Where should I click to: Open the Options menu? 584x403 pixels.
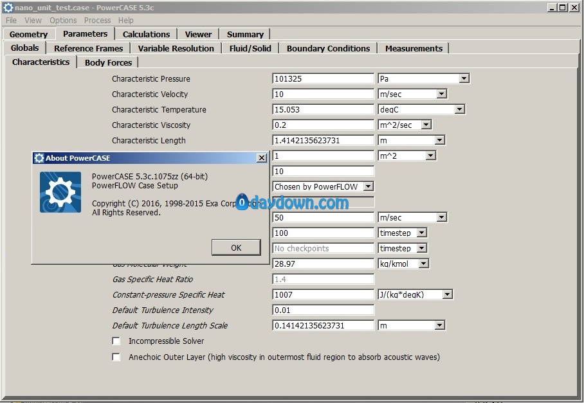click(x=63, y=20)
